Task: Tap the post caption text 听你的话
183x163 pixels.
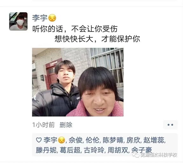Action: coord(48,29)
